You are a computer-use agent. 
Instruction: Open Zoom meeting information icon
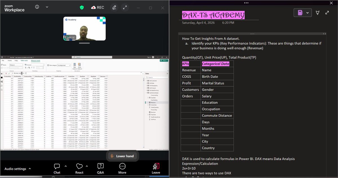[x=37, y=7]
